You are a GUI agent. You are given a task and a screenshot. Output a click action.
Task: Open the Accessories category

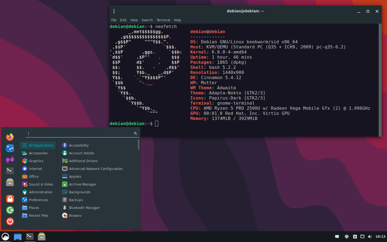pyautogui.click(x=38, y=153)
